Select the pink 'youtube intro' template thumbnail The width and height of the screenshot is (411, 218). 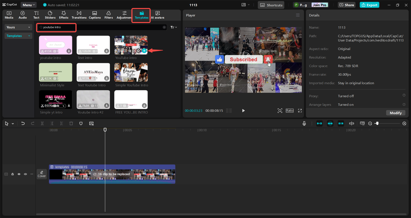(x=56, y=45)
